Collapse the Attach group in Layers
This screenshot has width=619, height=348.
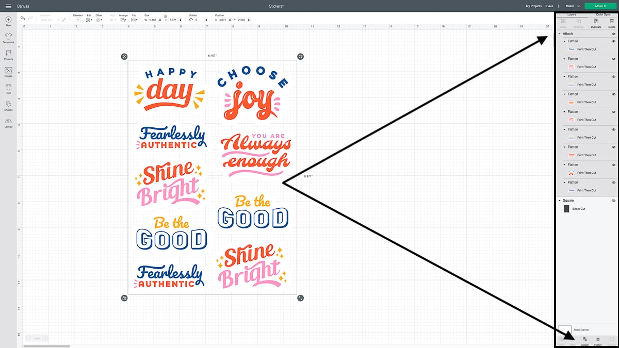[560, 34]
